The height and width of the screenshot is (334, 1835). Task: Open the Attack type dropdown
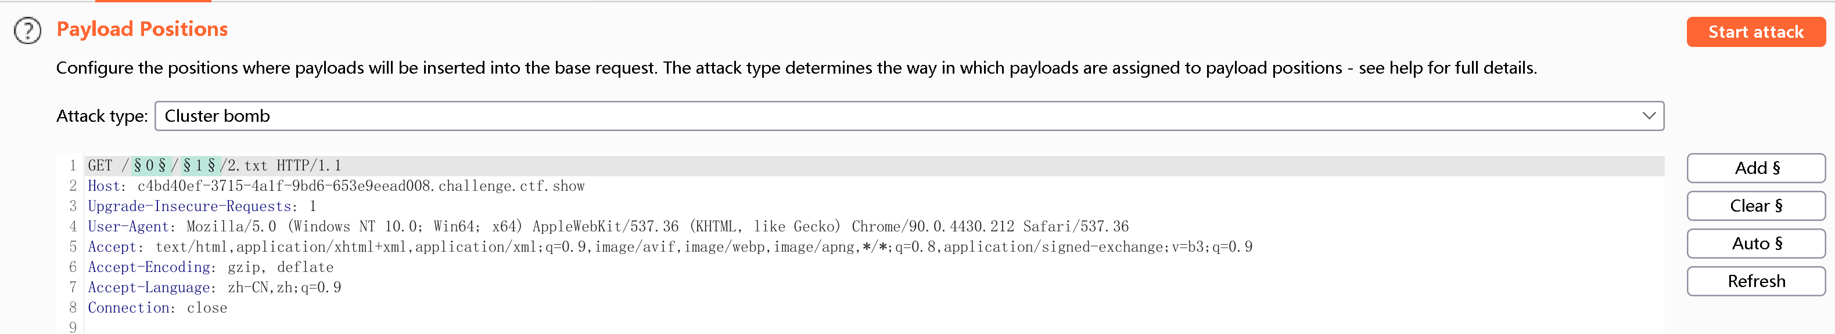909,116
